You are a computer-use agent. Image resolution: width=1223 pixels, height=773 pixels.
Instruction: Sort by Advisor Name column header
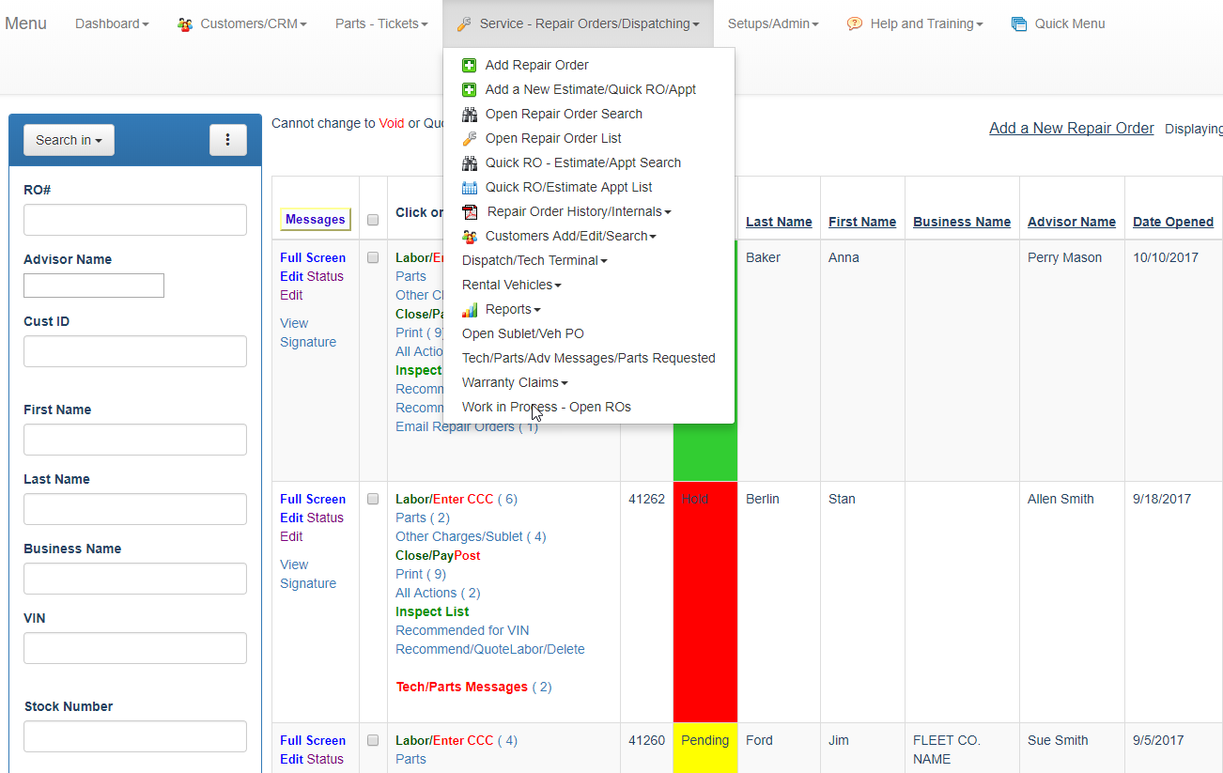[1072, 222]
